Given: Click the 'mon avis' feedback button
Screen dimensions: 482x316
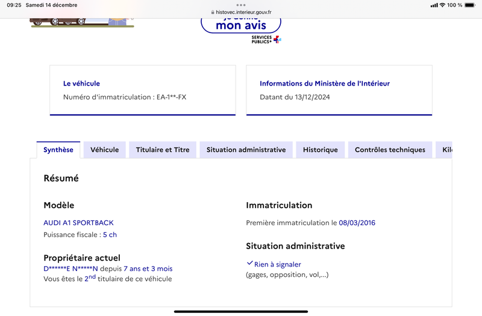Looking at the screenshot, I should coord(240,25).
